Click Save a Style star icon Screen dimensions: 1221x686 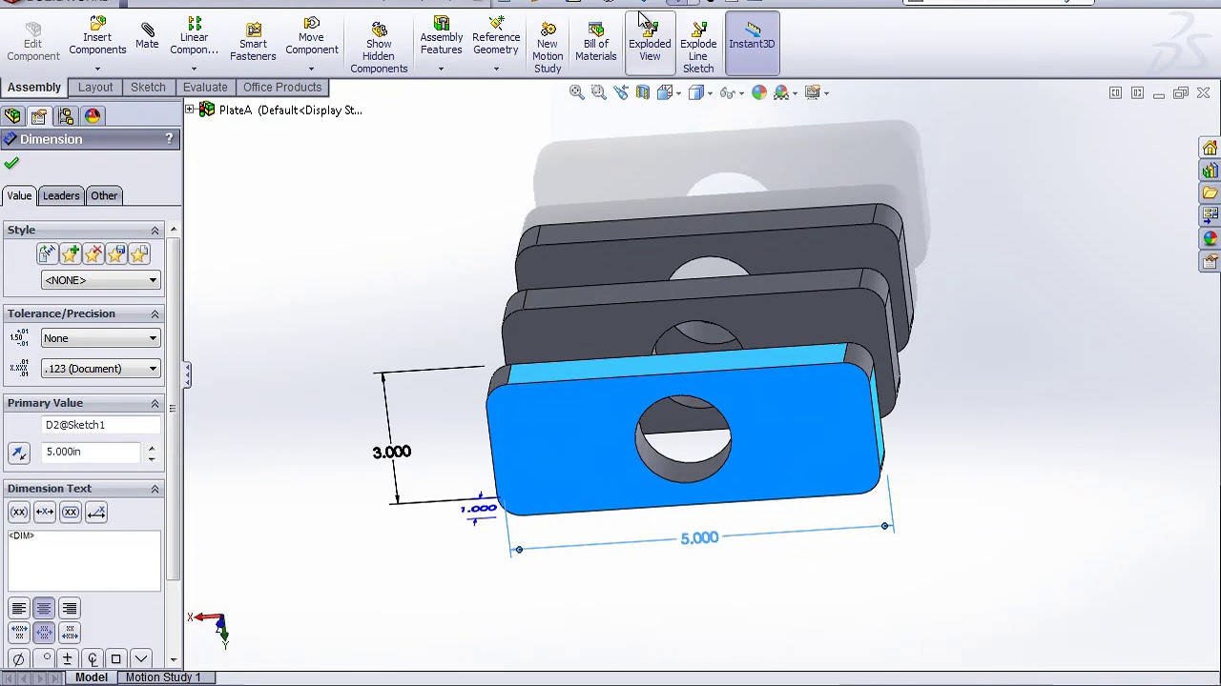[115, 253]
